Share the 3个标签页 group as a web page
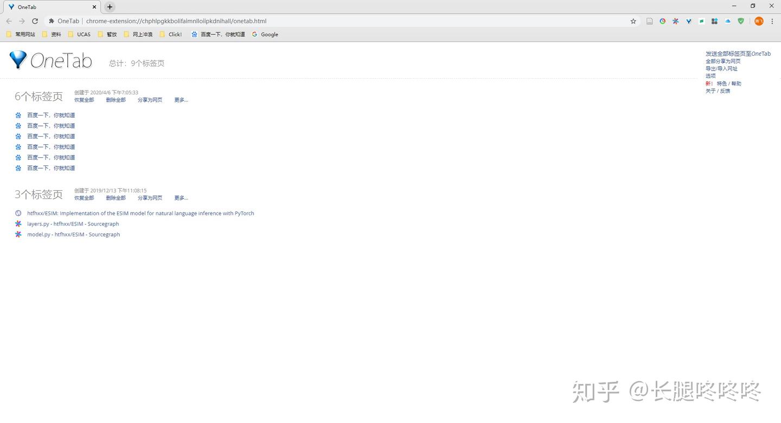This screenshot has height=423, width=781. (x=150, y=198)
